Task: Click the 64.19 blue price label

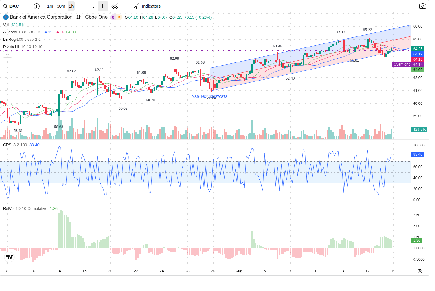Action: (418, 54)
